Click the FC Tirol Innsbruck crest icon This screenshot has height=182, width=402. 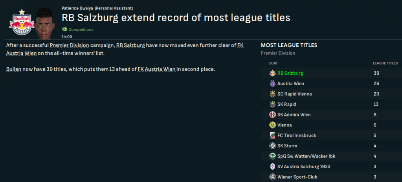pos(272,136)
